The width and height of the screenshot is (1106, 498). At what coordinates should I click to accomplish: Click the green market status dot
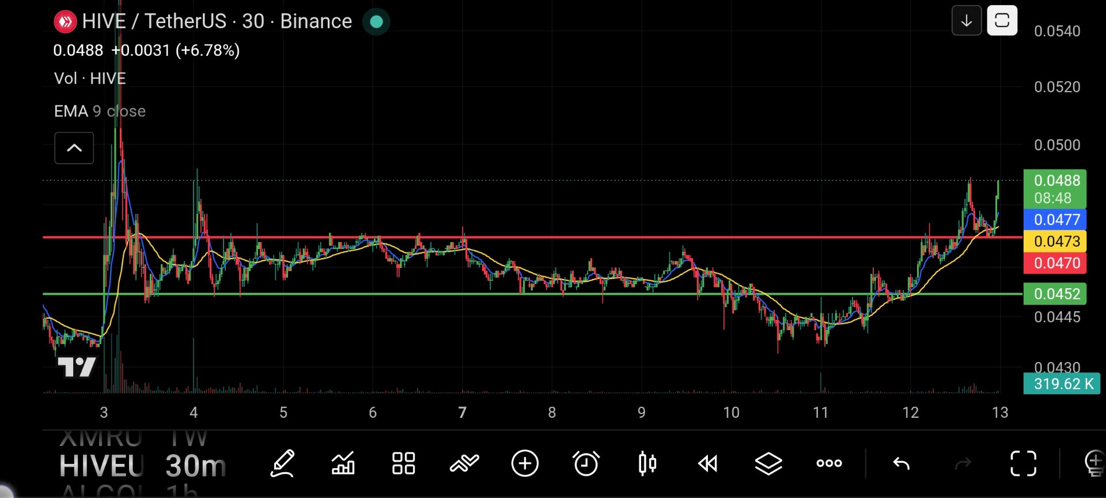click(376, 22)
